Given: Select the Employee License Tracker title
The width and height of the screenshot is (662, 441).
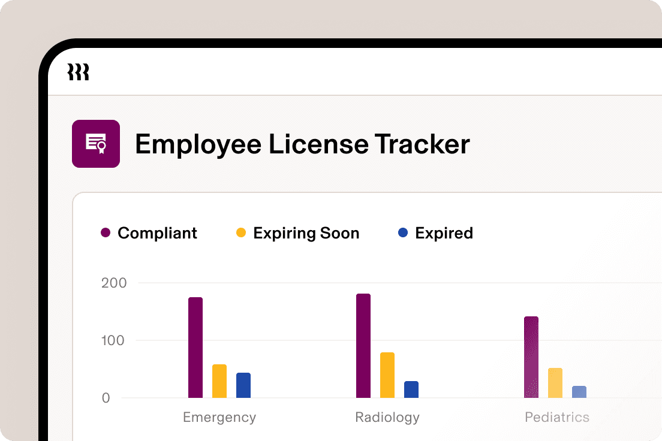Looking at the screenshot, I should click(302, 144).
